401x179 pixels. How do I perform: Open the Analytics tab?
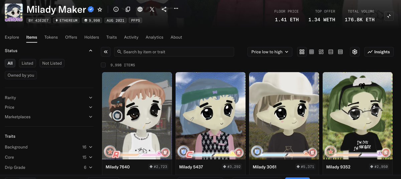click(154, 37)
